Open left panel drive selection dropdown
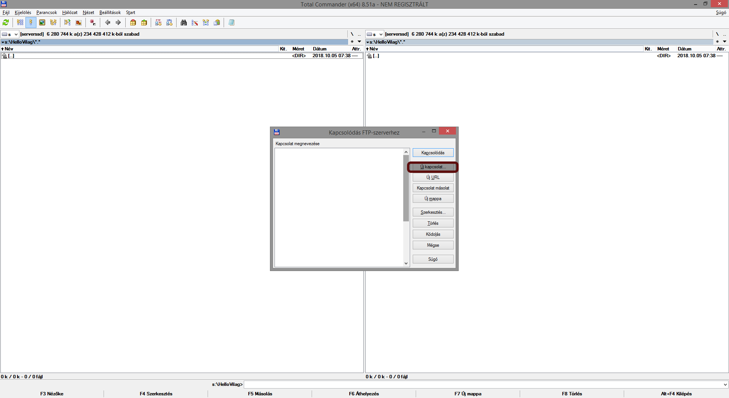The width and height of the screenshot is (729, 398). [x=10, y=34]
